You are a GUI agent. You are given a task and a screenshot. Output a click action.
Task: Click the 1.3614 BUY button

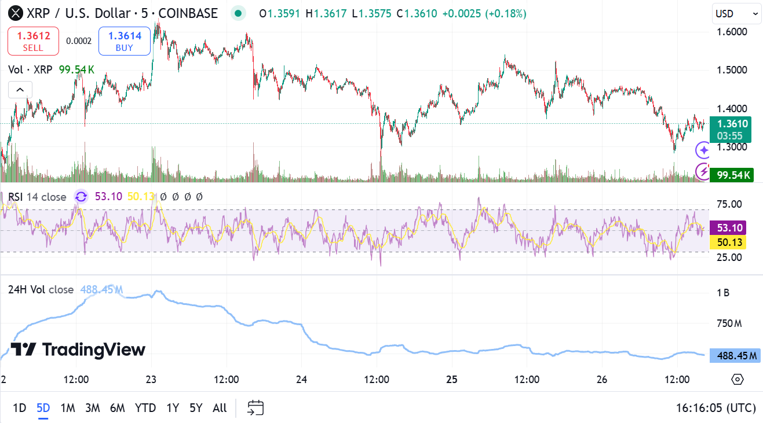point(125,41)
